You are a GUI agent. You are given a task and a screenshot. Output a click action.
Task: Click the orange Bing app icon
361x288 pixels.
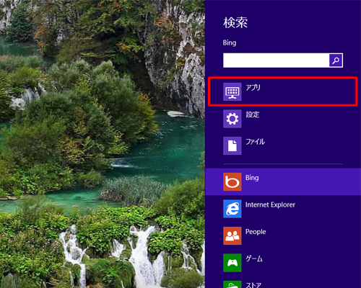232,181
